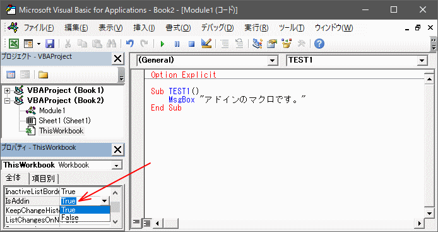Select VBAProject (Book2) in project tree
This screenshot has width=438, height=232.
(x=66, y=101)
